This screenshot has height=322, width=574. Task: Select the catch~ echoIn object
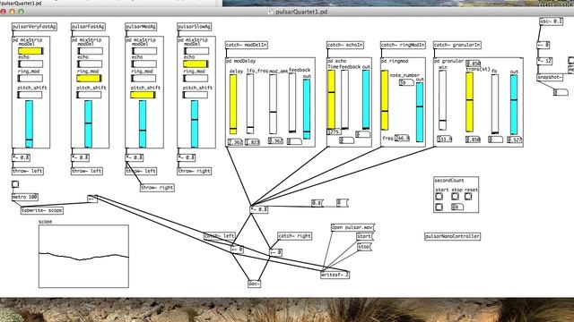pyautogui.click(x=345, y=45)
